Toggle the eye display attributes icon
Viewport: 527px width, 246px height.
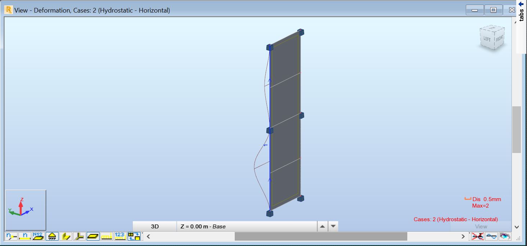click(x=505, y=236)
